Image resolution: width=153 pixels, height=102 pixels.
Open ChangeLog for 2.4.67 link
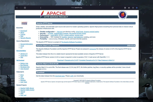pyautogui.click(x=71, y=60)
